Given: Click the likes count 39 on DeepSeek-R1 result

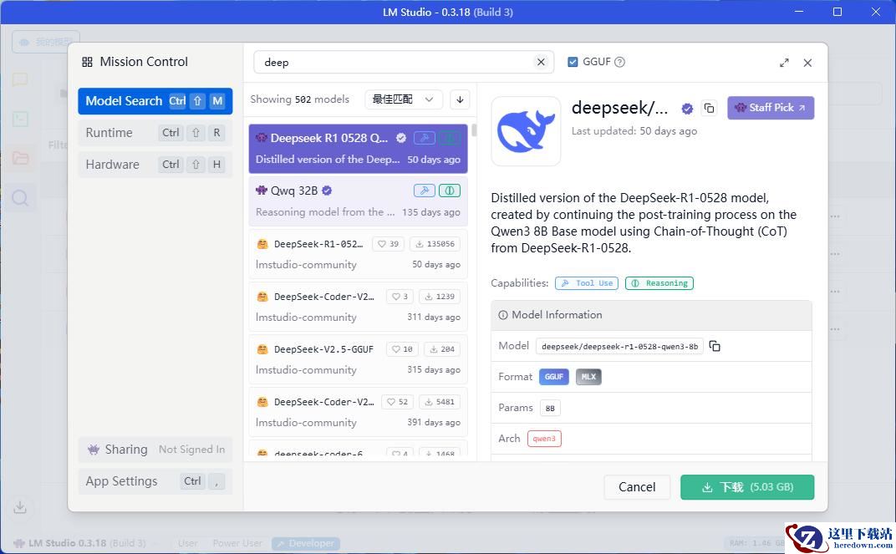Looking at the screenshot, I should pos(388,244).
